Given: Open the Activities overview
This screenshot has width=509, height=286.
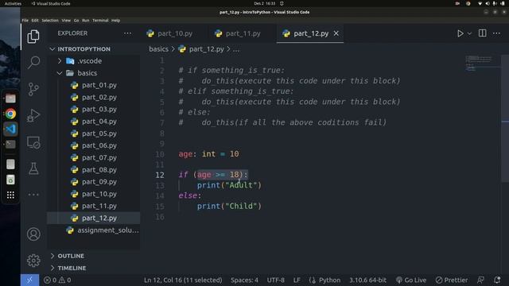Looking at the screenshot, I should (x=13, y=3).
